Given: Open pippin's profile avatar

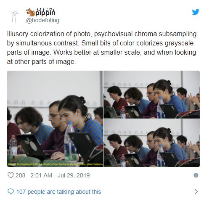Looking at the screenshot, I should [x=15, y=16].
